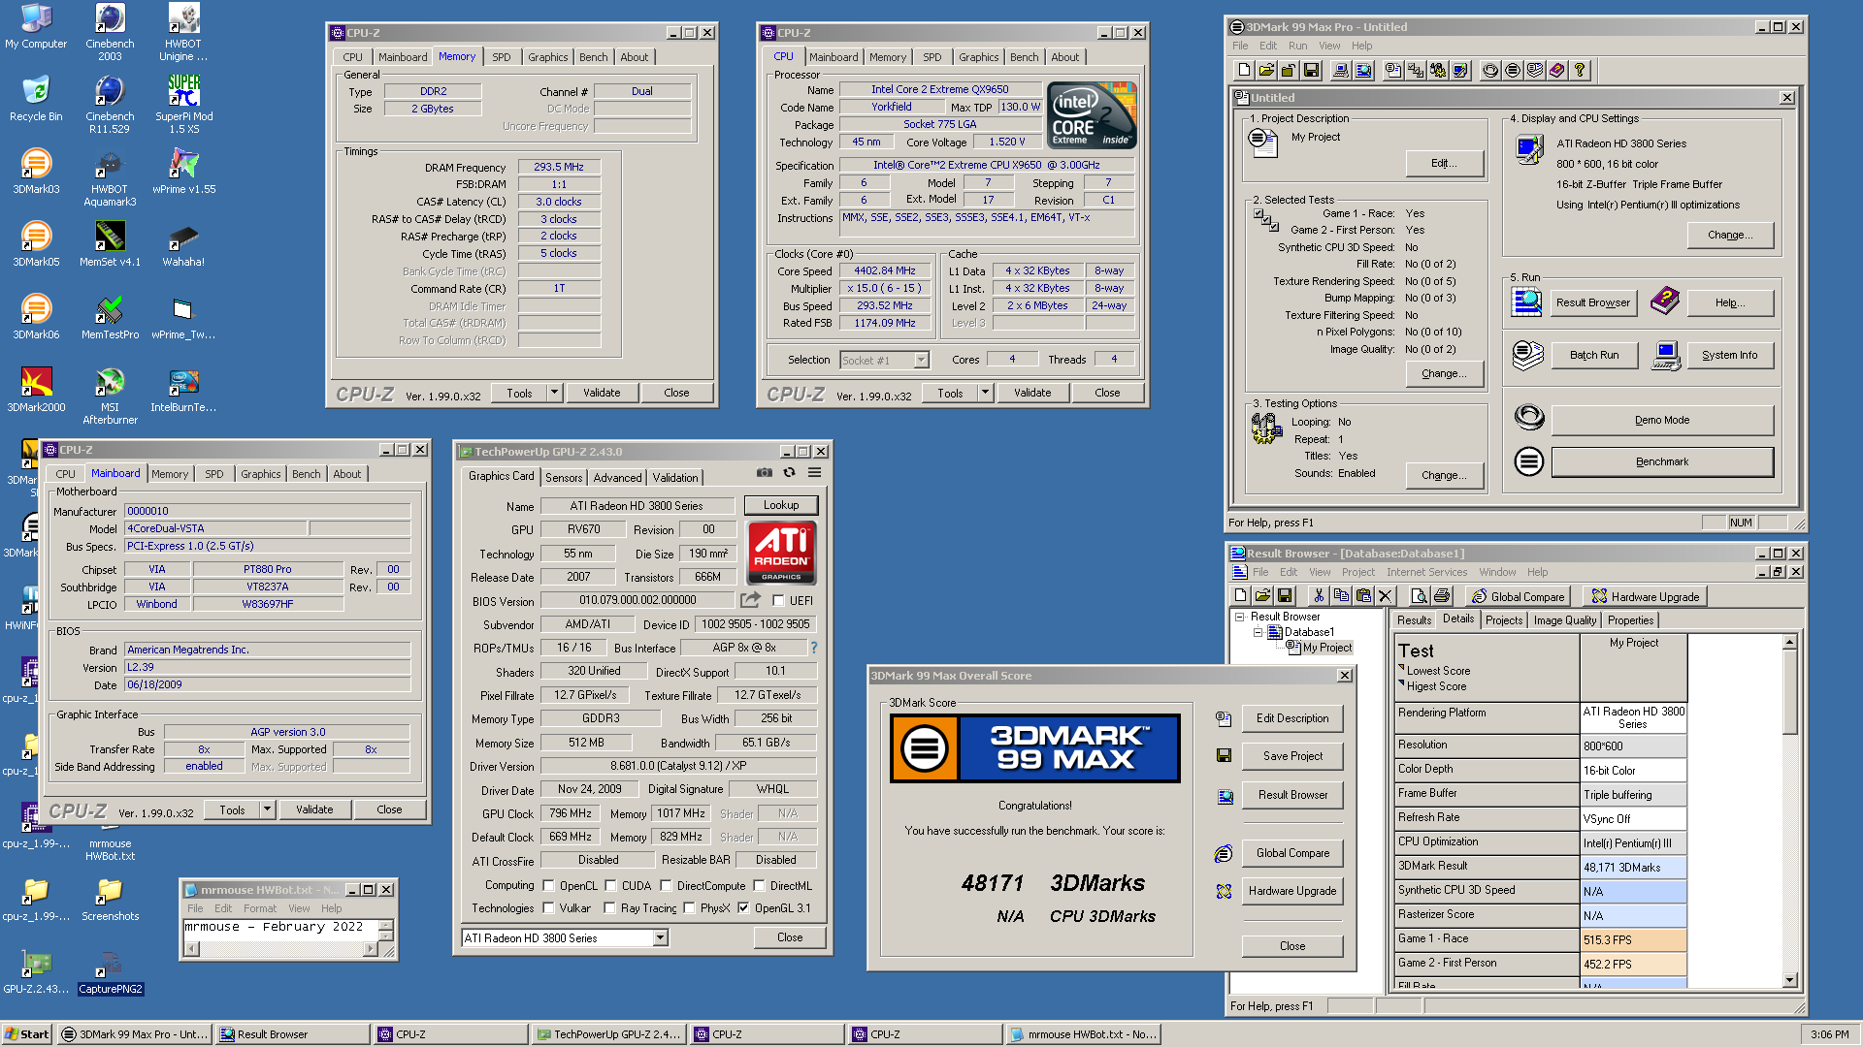
Task: Toggle the Ray Tracing checkbox in GPU-Z
Action: (609, 908)
